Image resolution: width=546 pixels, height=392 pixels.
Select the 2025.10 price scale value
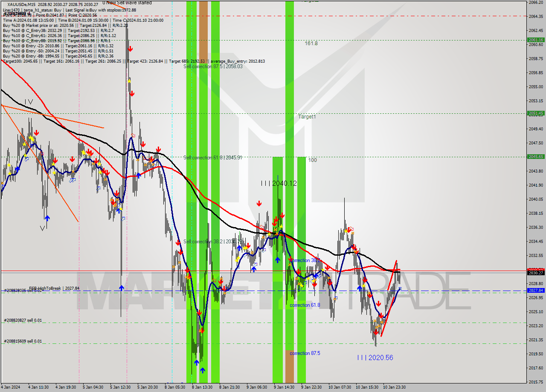535,312
